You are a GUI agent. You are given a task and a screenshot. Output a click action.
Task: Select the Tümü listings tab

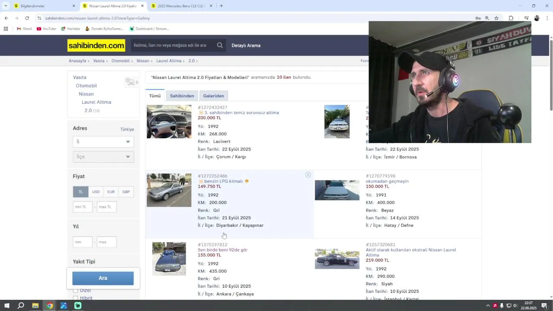[x=155, y=96]
